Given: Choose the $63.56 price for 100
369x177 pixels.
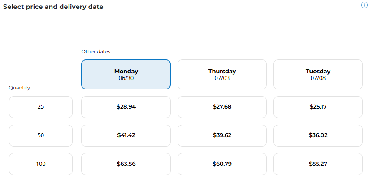Looking at the screenshot, I should [x=126, y=164].
